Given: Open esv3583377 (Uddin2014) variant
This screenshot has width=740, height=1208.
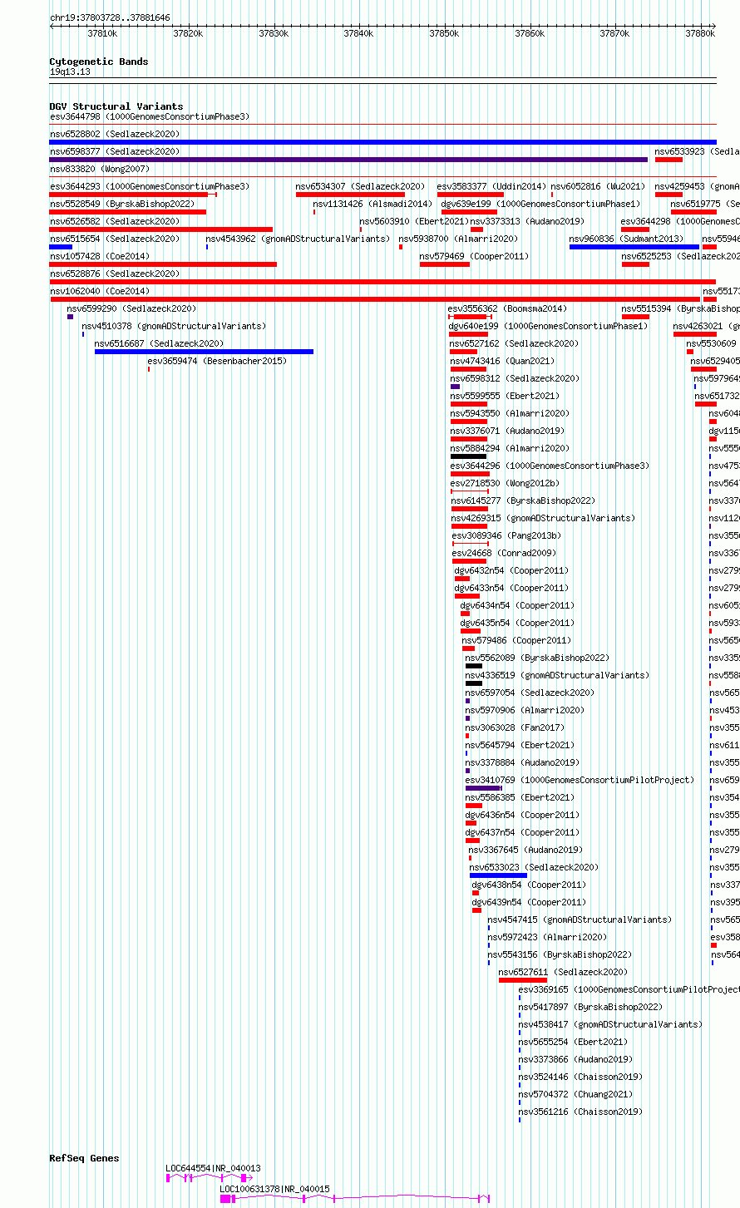Looking at the screenshot, I should (492, 186).
